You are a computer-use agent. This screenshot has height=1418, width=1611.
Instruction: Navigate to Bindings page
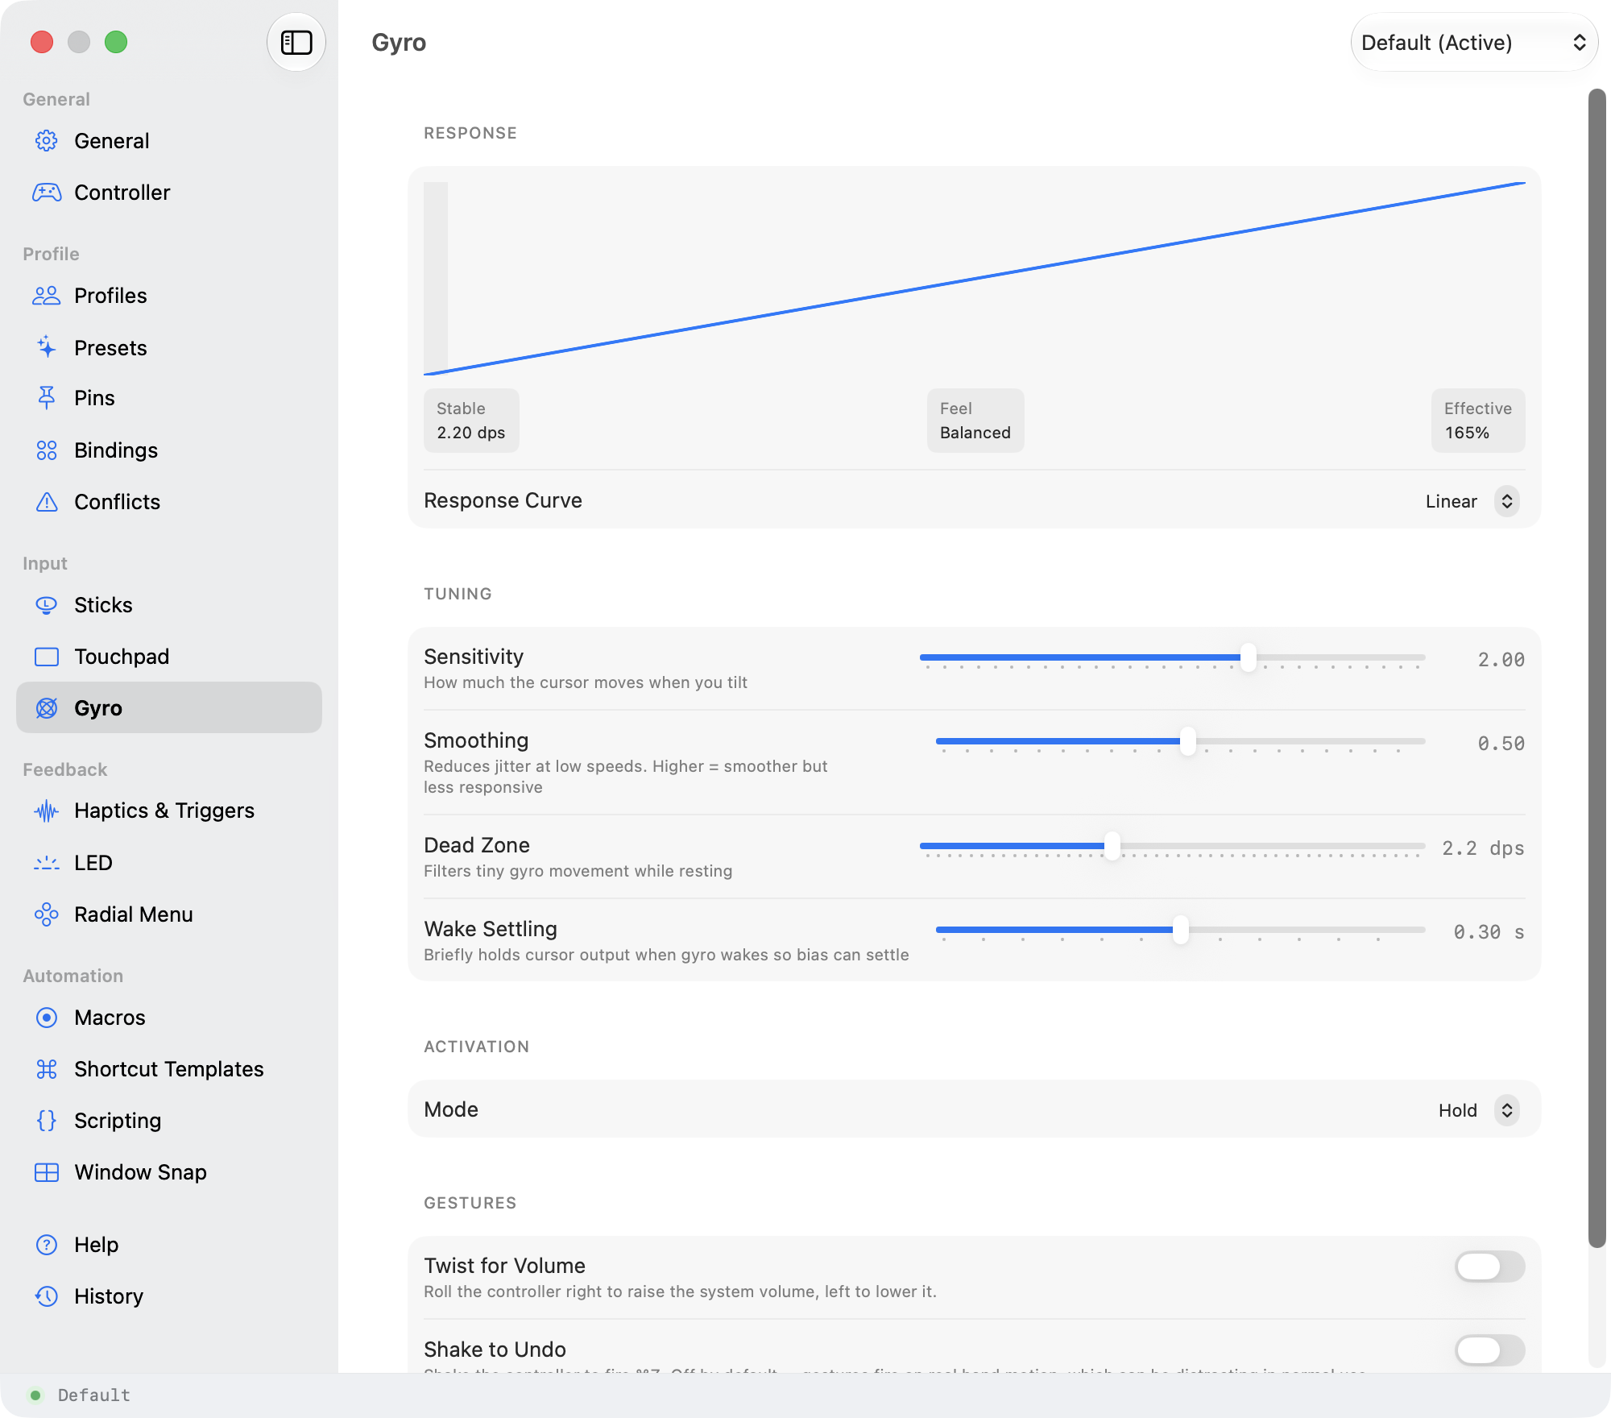(x=169, y=450)
